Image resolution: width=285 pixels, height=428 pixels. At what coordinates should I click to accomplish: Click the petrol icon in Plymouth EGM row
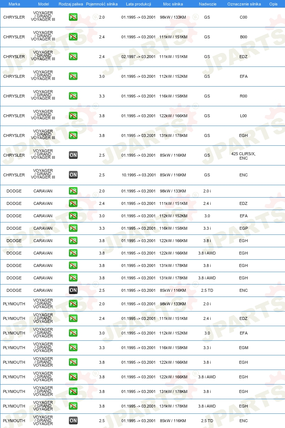click(73, 348)
